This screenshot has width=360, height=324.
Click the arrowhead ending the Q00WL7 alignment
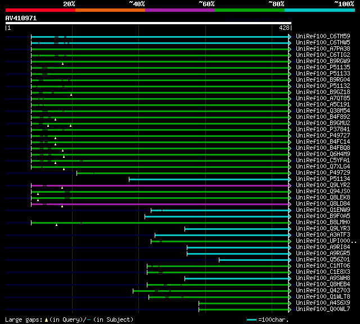click(290, 309)
